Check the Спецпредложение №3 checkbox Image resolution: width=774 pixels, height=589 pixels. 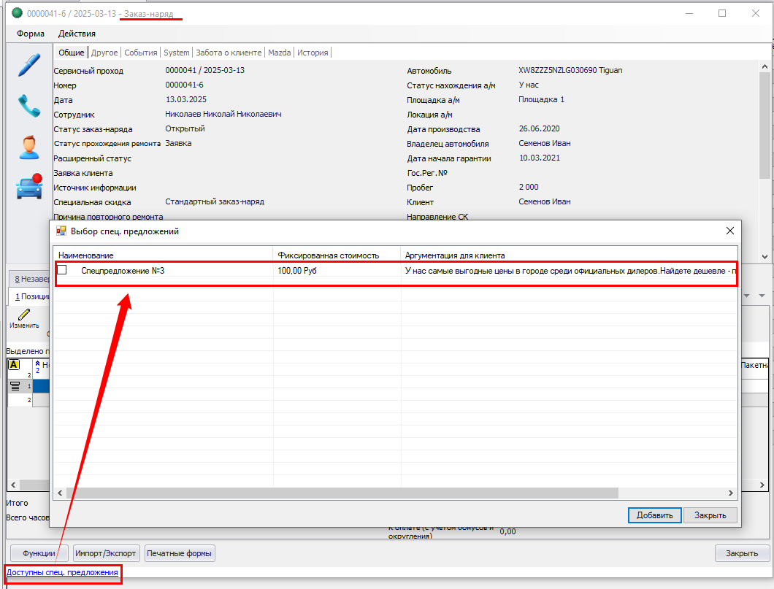62,270
